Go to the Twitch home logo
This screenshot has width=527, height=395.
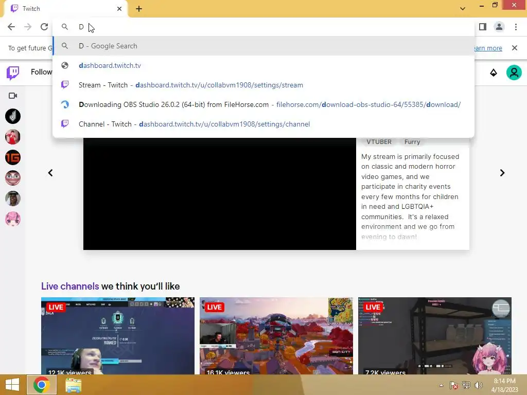13,73
